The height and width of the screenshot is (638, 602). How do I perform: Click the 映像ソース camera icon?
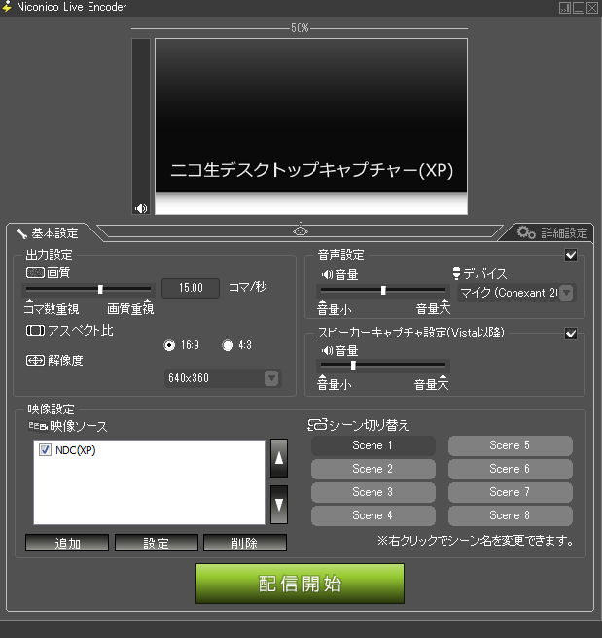tap(38, 426)
